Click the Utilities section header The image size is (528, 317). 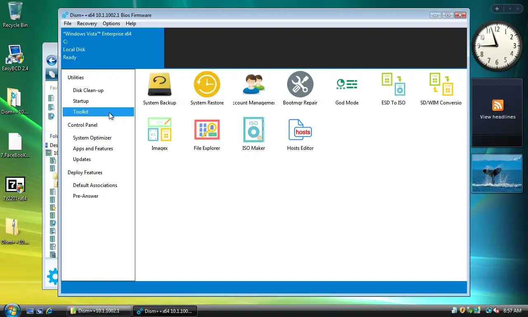tap(76, 78)
